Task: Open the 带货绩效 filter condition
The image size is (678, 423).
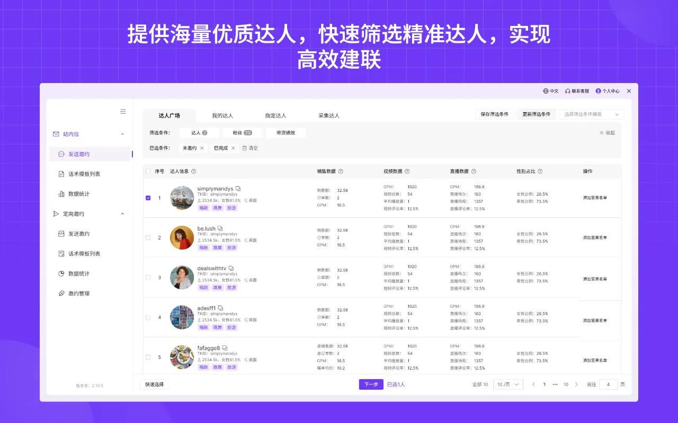Action: 286,133
